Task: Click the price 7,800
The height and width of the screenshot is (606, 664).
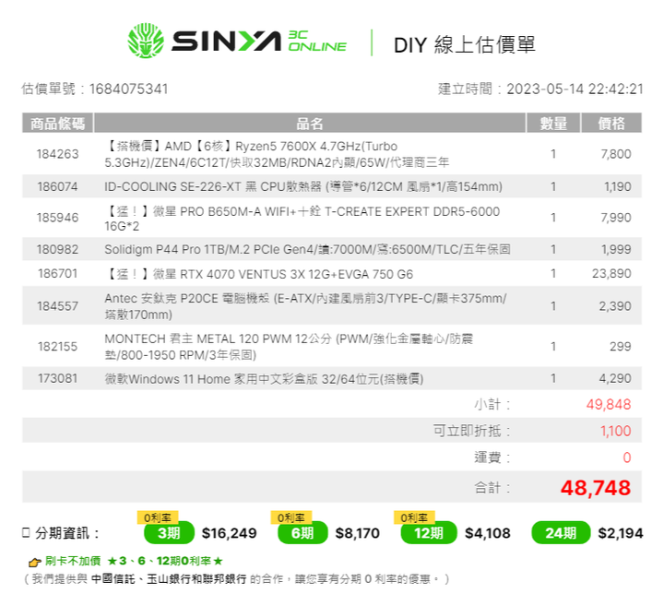Action: (x=616, y=154)
